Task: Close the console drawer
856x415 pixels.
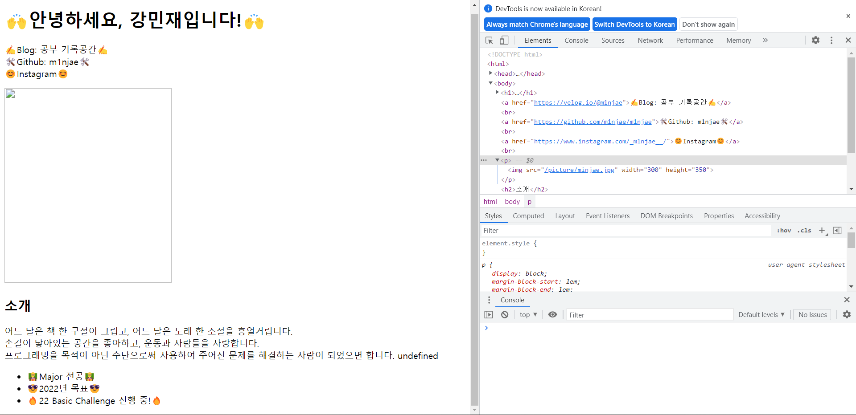Action: (847, 300)
